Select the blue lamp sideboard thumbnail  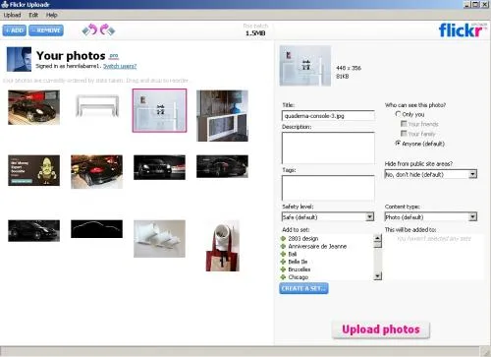[222, 116]
